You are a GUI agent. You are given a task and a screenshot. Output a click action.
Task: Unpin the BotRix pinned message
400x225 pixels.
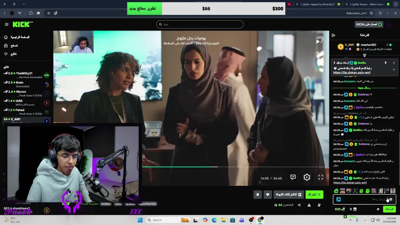point(385,63)
